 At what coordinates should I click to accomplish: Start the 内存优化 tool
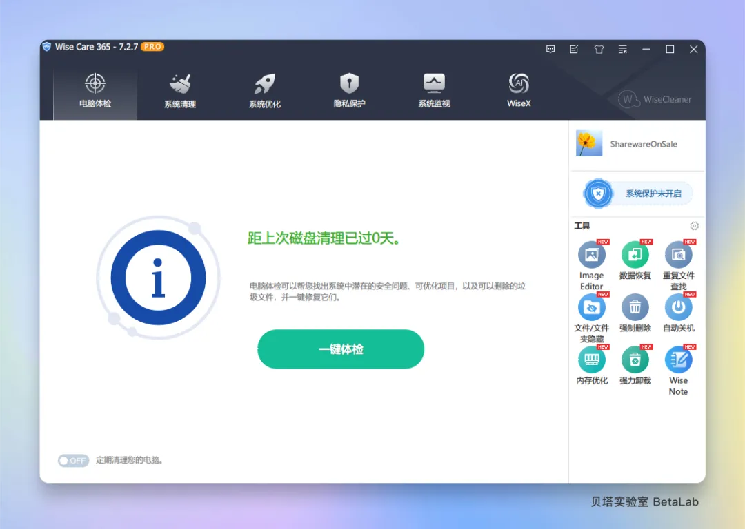592,365
